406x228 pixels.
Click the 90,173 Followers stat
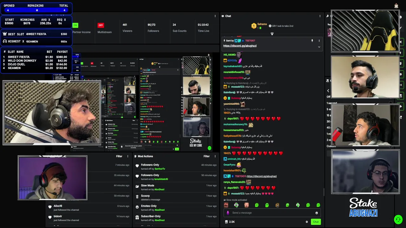pos(153,28)
